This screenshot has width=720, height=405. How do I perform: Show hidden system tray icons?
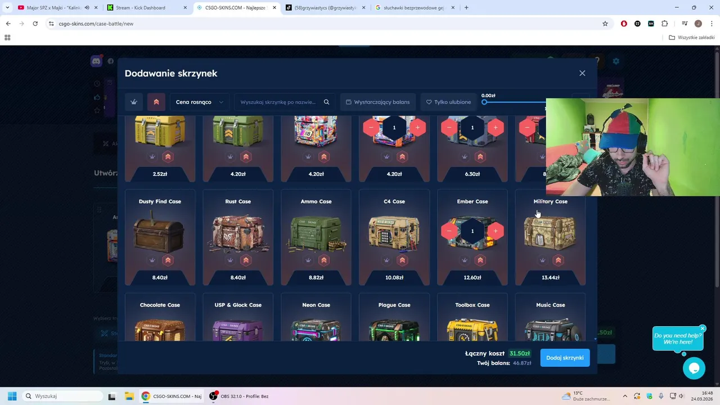pos(625,396)
